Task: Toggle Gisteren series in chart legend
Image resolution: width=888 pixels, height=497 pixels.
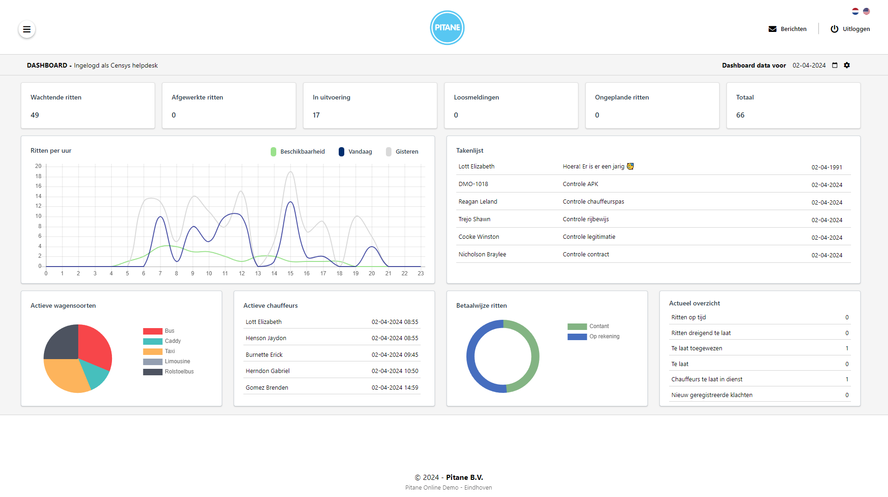Action: 402,151
